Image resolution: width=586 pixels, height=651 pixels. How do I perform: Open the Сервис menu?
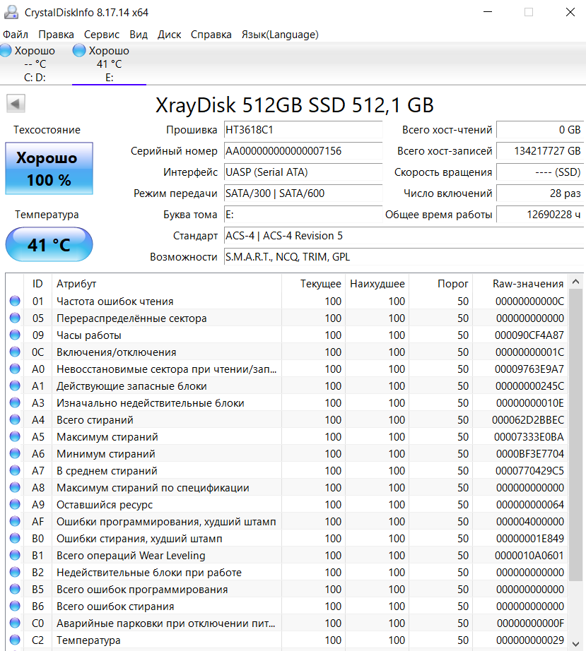pos(101,35)
